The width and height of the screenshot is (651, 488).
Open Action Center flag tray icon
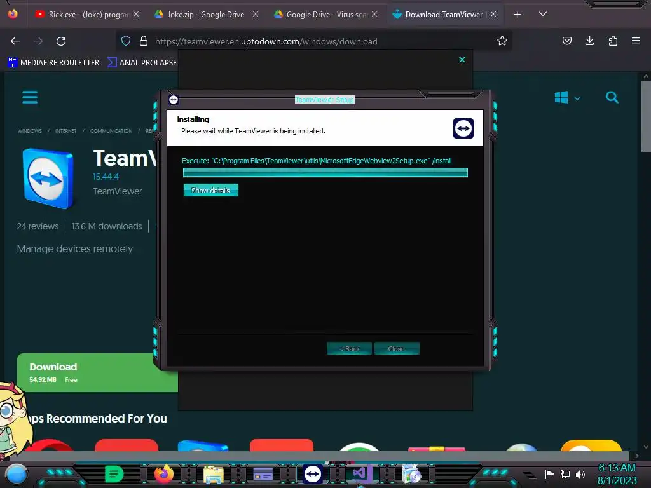point(549,474)
